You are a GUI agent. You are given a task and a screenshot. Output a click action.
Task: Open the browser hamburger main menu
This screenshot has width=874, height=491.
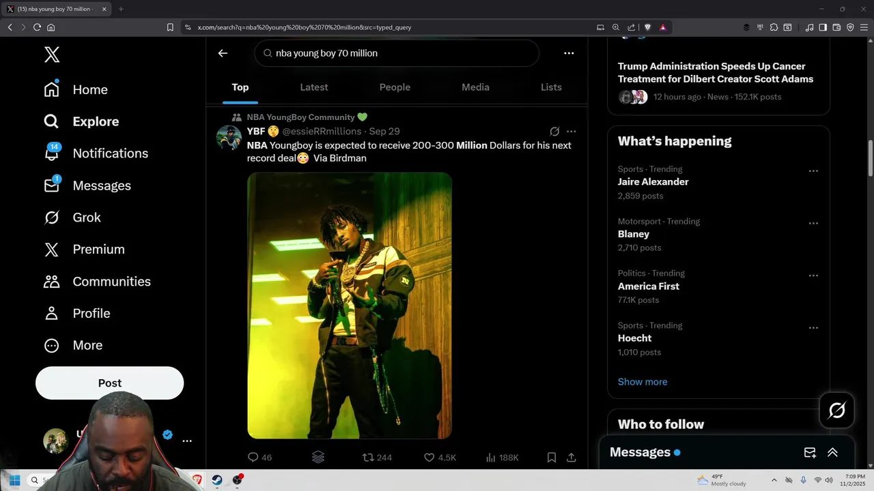pyautogui.click(x=863, y=27)
